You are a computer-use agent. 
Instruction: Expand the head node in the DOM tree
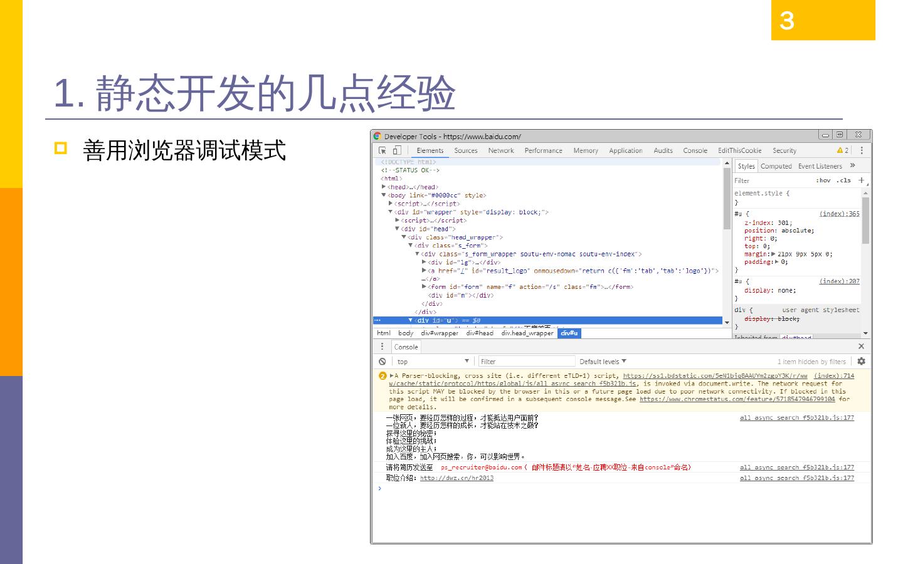pos(384,187)
